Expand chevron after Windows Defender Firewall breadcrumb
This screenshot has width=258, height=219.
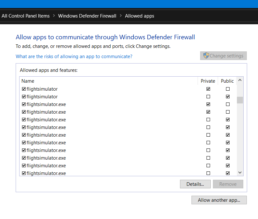121,16
